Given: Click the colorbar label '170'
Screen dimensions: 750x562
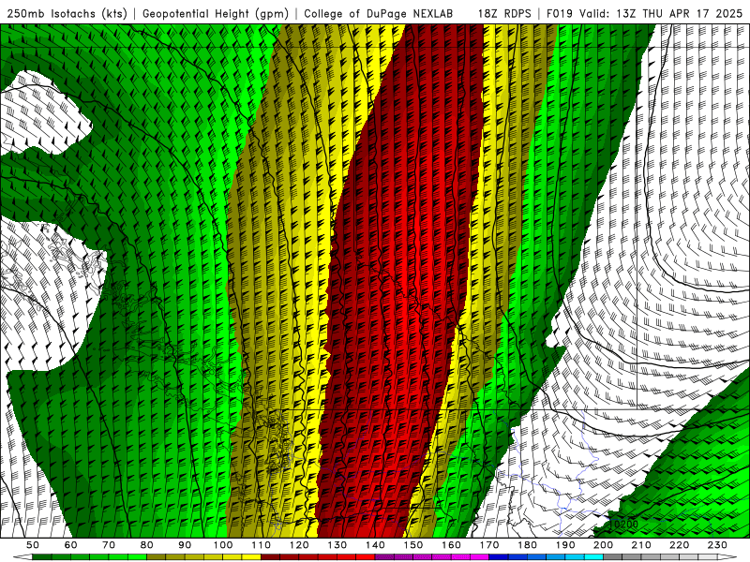Looking at the screenshot, I should point(489,545).
